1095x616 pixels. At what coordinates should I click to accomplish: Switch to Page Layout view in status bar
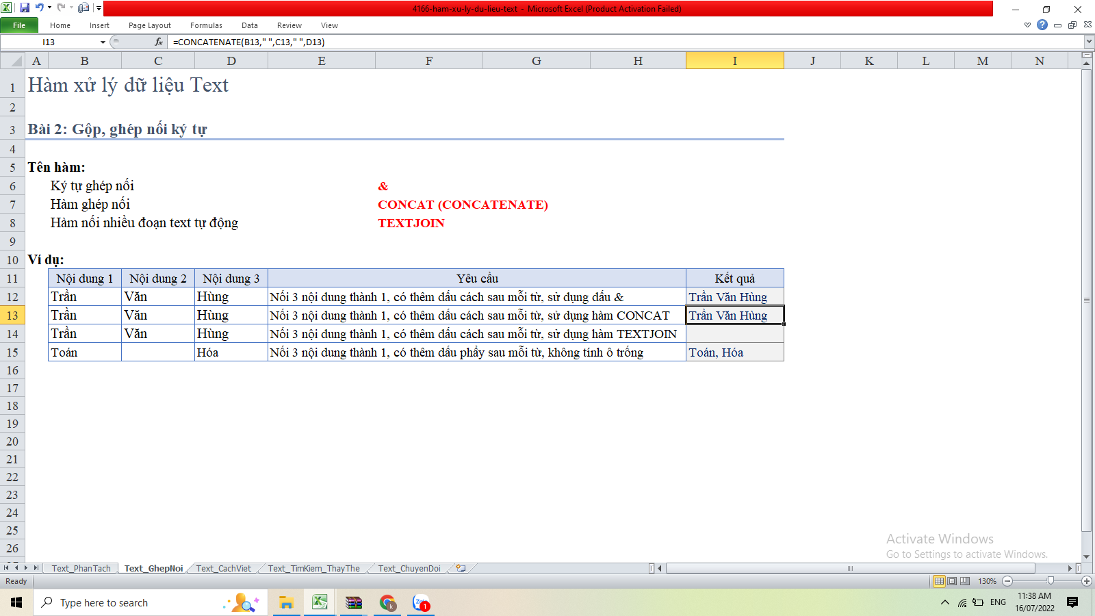coord(952,581)
